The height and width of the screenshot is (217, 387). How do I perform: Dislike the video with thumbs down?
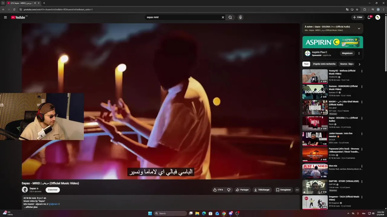point(229,190)
